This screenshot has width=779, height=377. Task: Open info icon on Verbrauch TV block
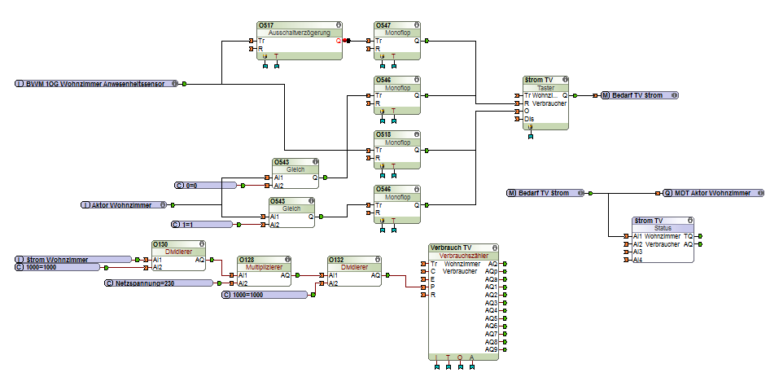pos(494,248)
